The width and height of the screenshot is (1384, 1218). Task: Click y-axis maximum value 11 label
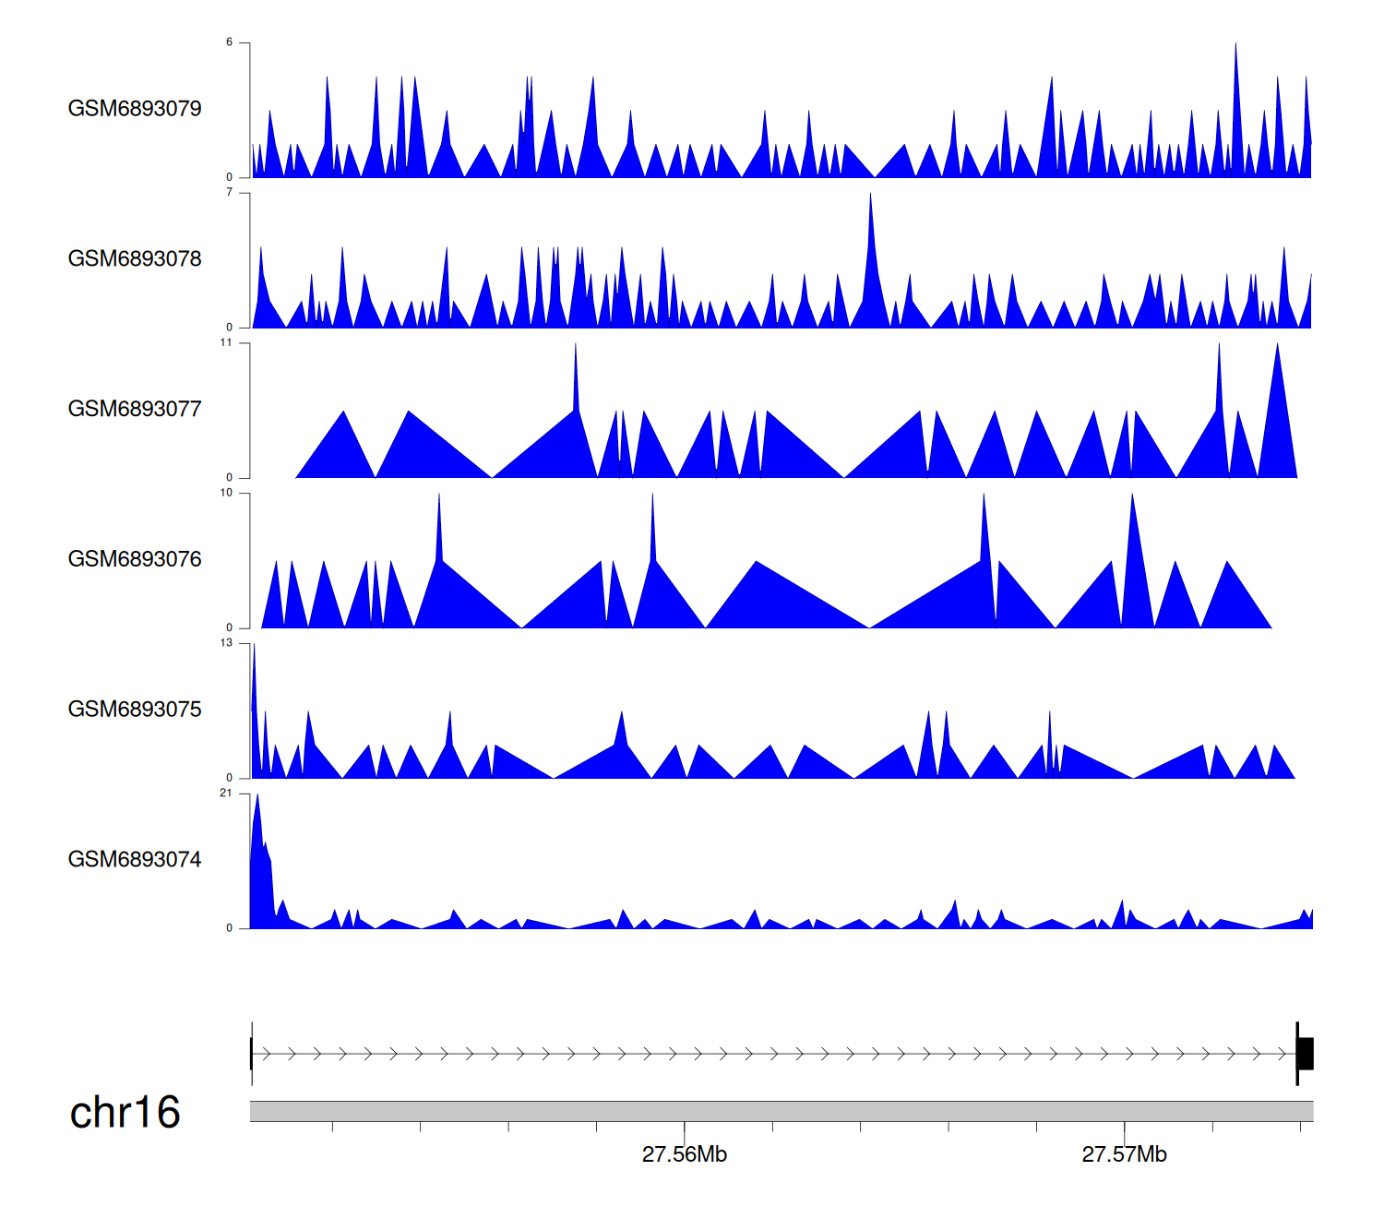(226, 342)
